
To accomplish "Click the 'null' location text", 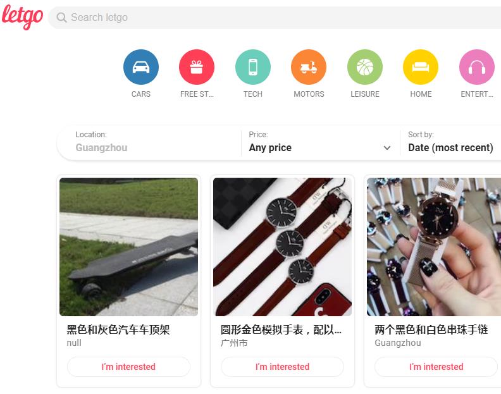I will tap(74, 343).
